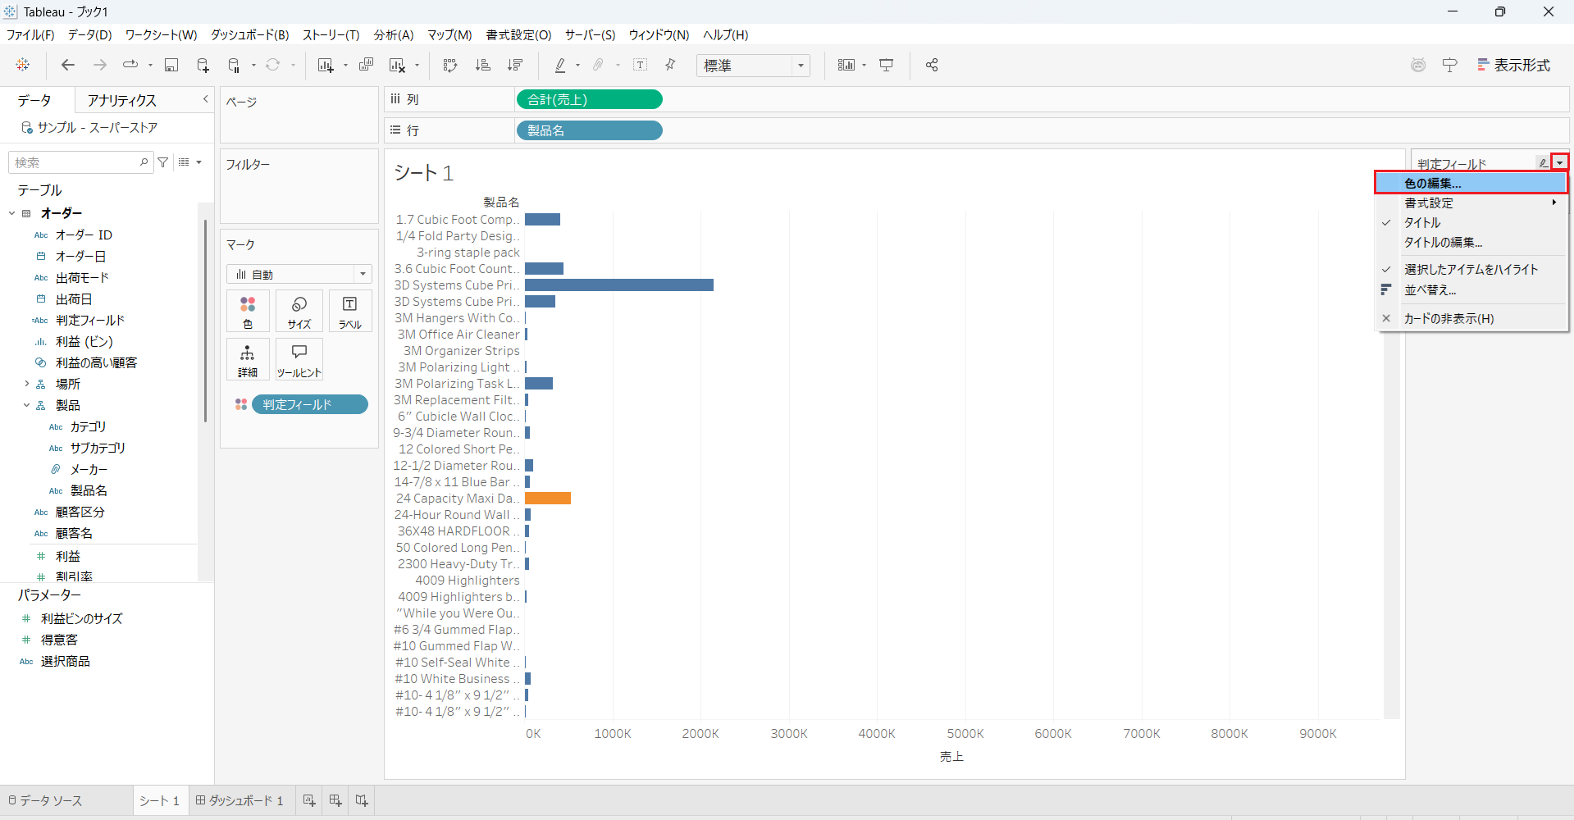1574x820 pixels.
Task: Expand the 場所 hierarchy in data pane
Action: (26, 384)
